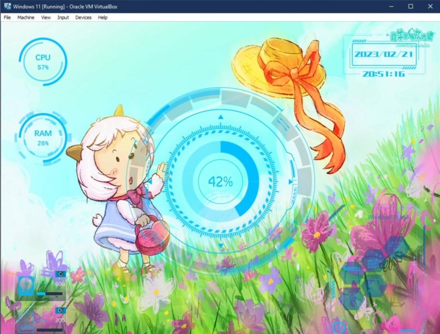Click the up triangle above the 42% dial
Image resolution: width=440 pixels, height=334 pixels.
(x=221, y=116)
